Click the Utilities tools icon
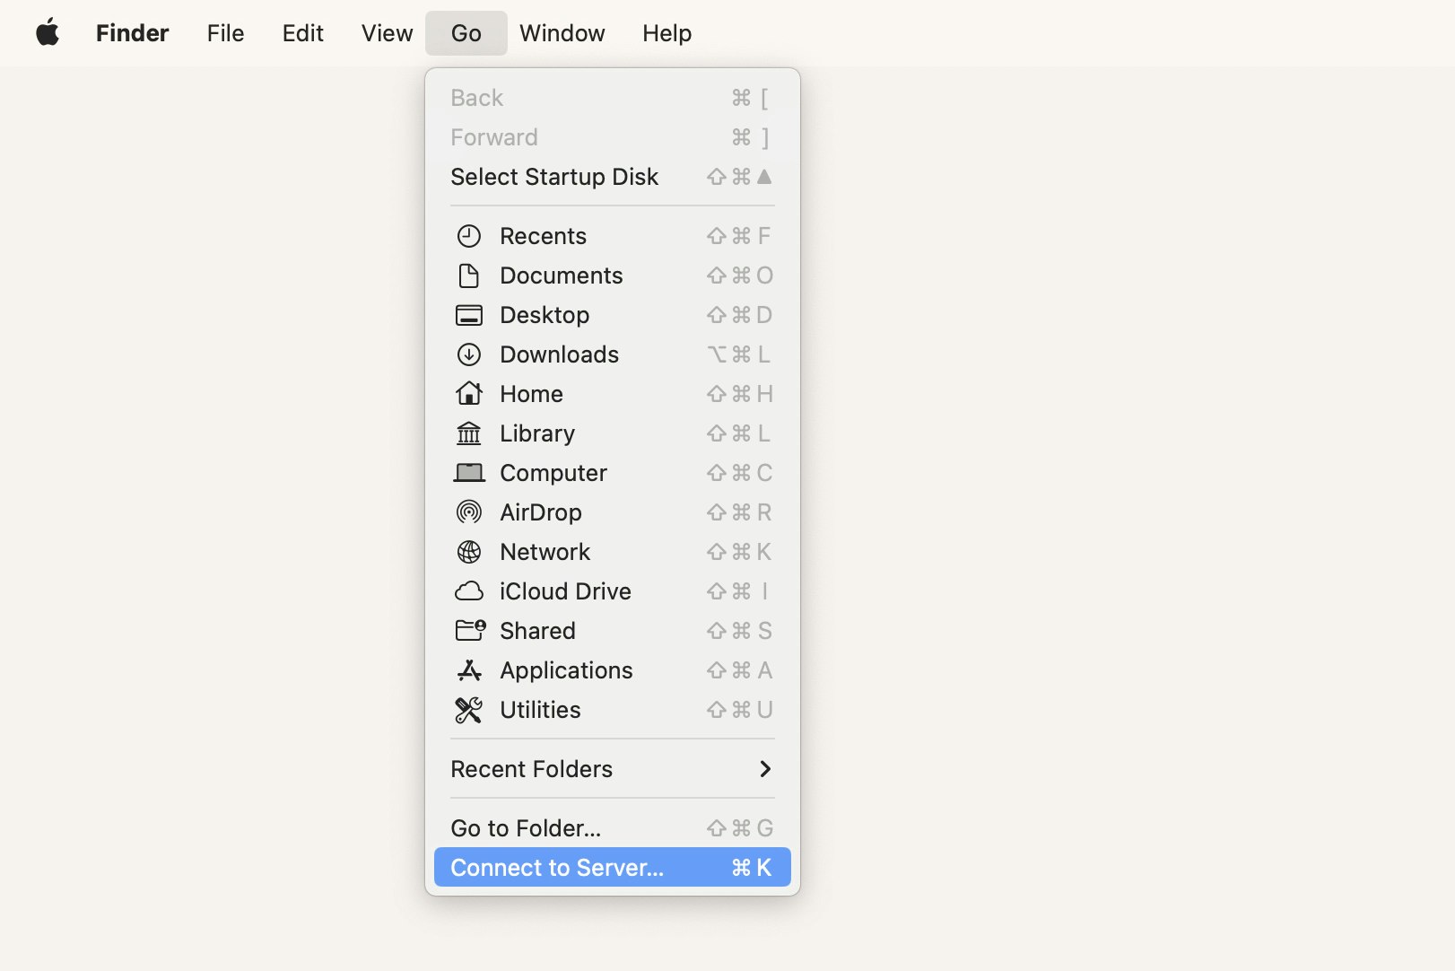Image resolution: width=1455 pixels, height=971 pixels. coord(469,710)
